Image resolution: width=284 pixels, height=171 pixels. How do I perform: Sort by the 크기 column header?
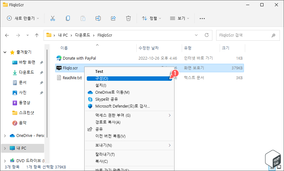(x=226, y=48)
